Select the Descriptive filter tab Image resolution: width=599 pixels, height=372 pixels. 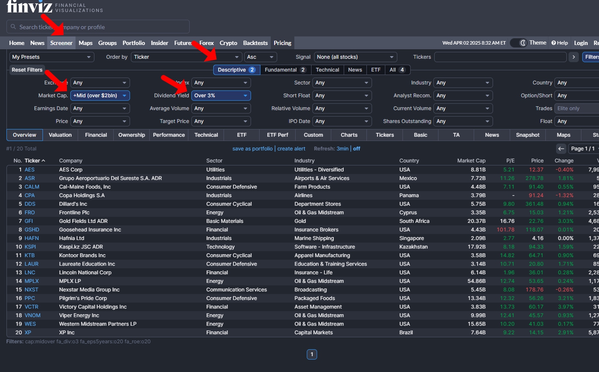click(236, 70)
